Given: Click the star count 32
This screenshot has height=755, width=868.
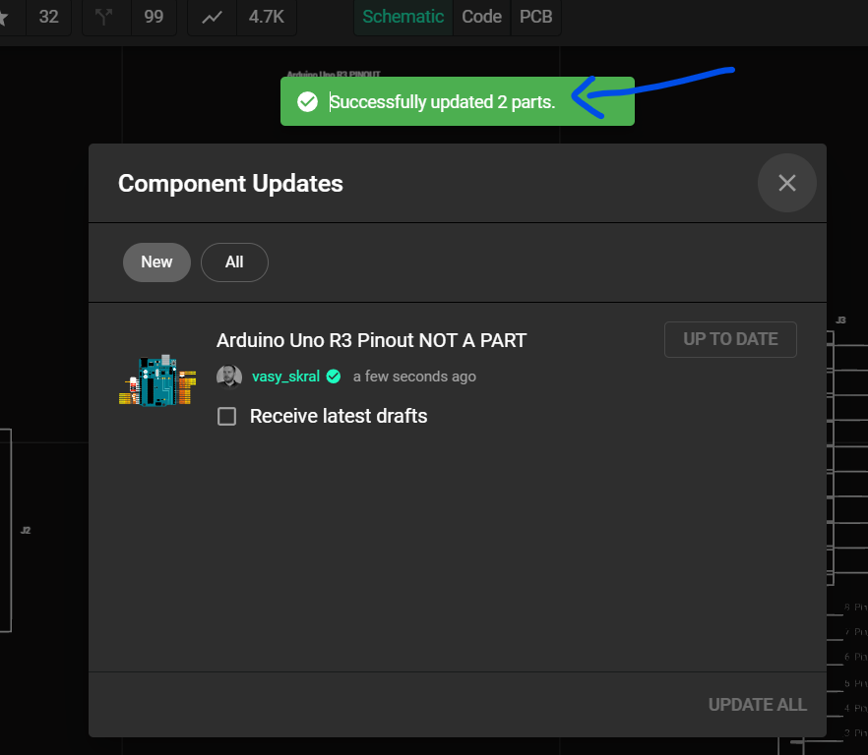Looking at the screenshot, I should click(49, 17).
